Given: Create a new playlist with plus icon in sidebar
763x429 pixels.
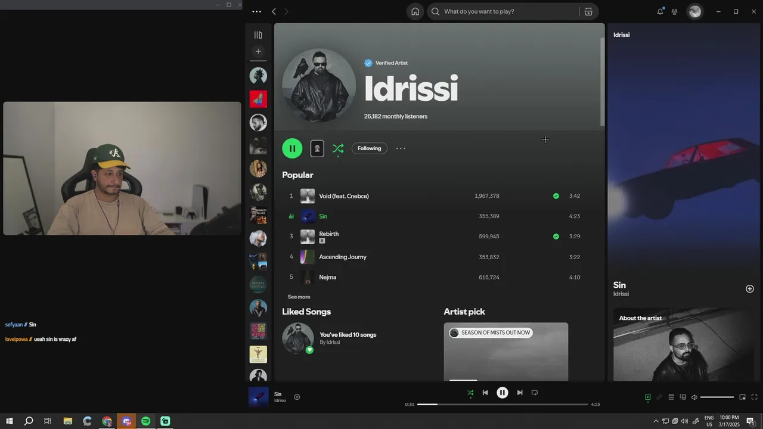Looking at the screenshot, I should (x=258, y=51).
